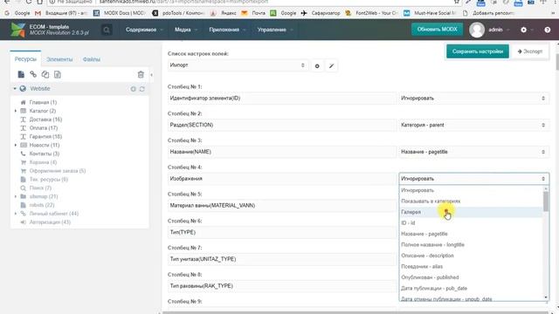Expand the Каталог (2) tree node

click(16, 111)
